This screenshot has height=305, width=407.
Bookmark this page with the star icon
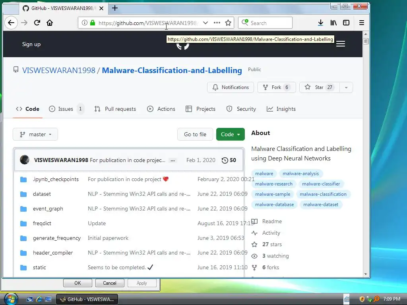click(228, 23)
